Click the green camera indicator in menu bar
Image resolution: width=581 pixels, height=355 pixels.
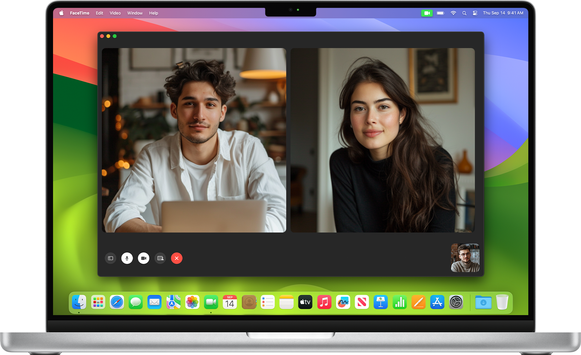427,13
